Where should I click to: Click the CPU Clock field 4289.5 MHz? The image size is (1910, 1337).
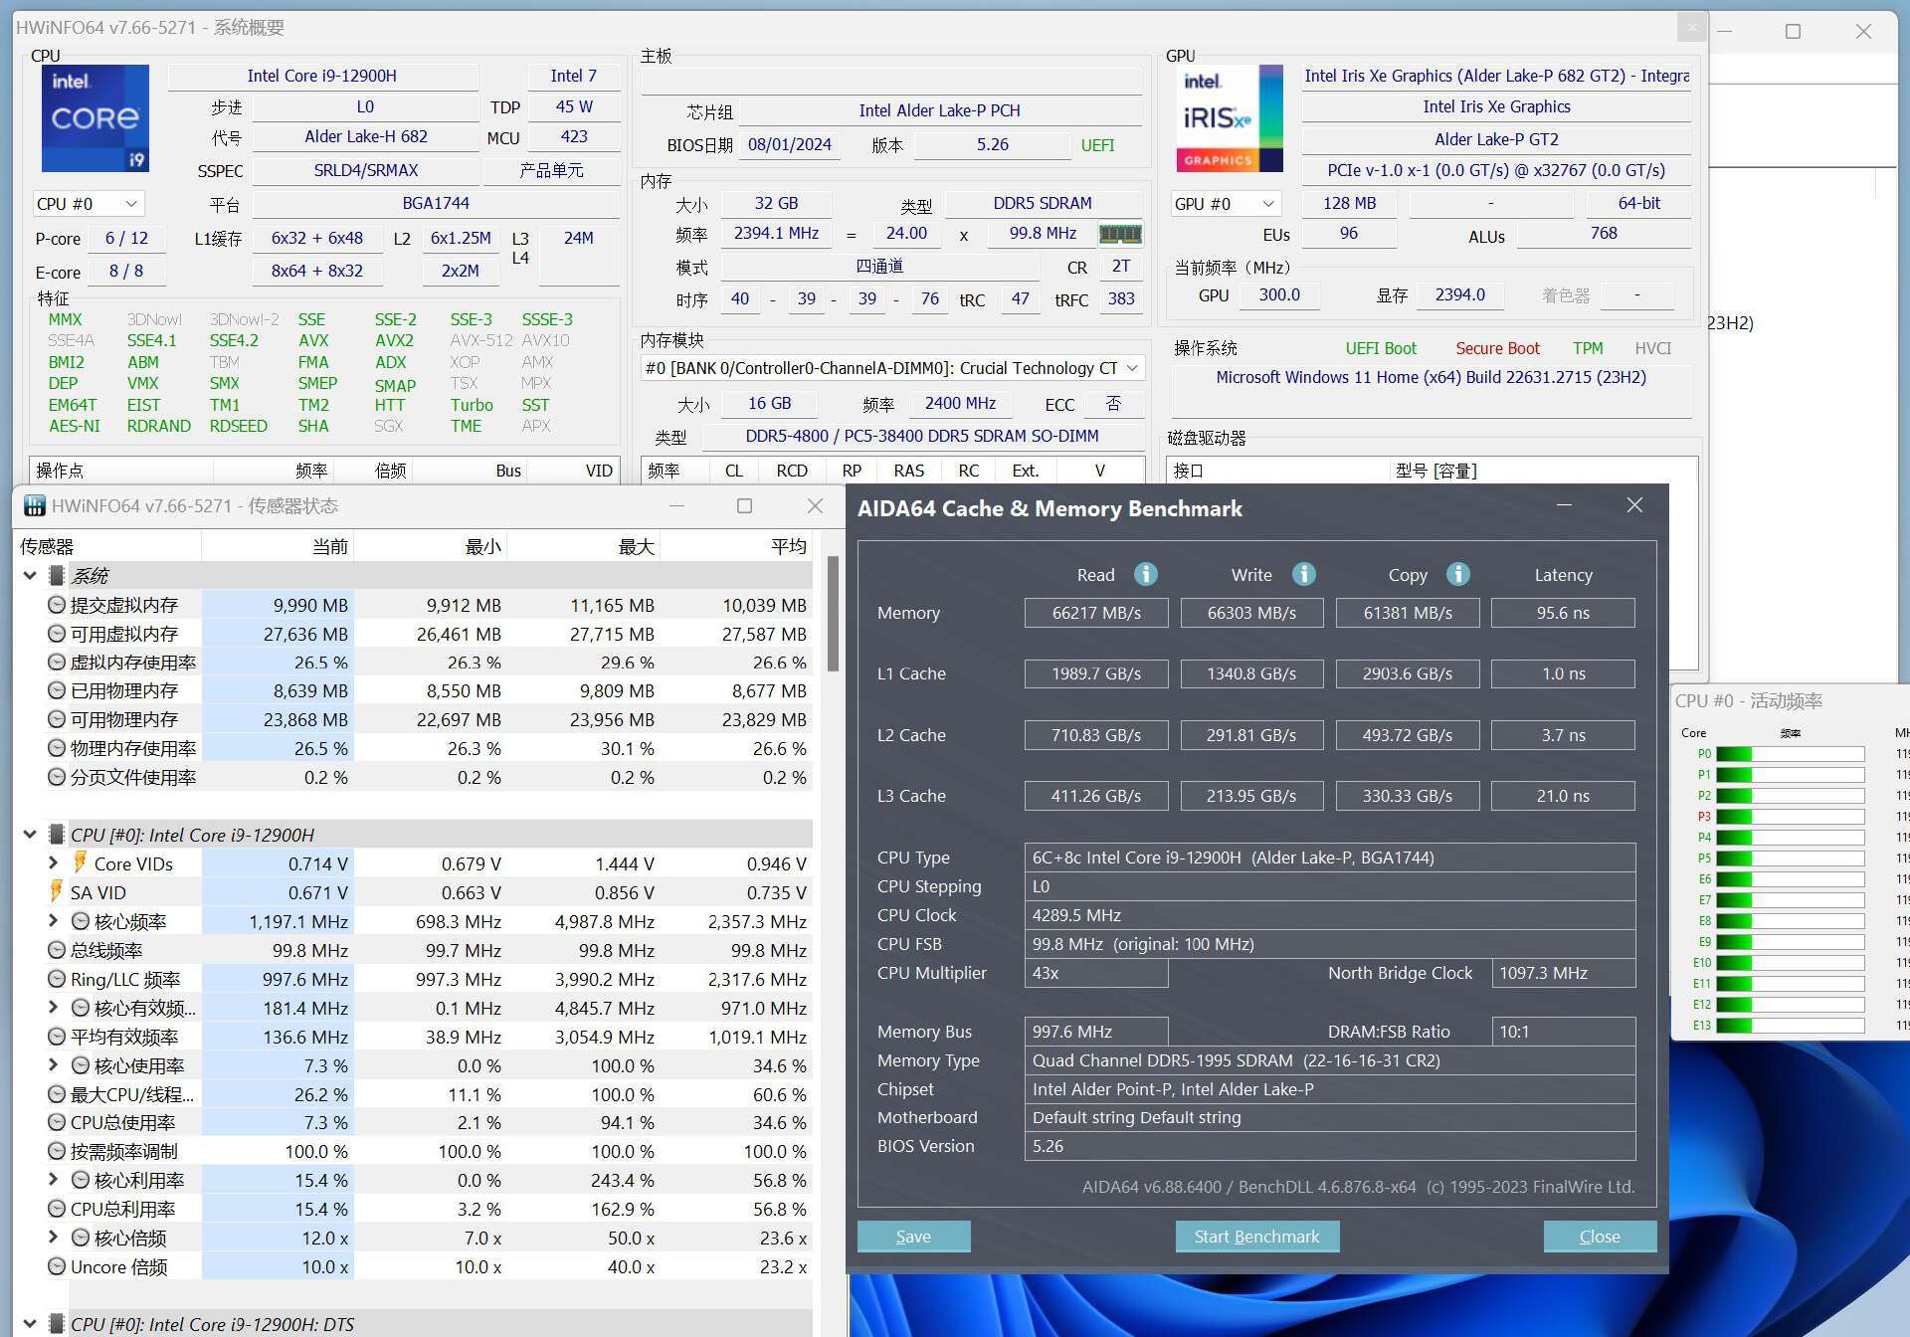click(x=1330, y=915)
